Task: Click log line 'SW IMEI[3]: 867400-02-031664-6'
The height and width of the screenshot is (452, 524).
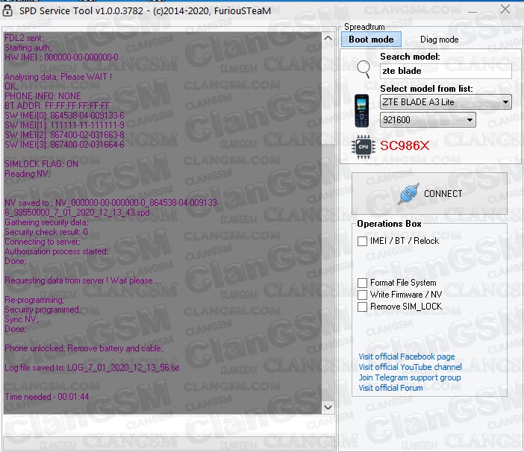Action: pos(64,145)
